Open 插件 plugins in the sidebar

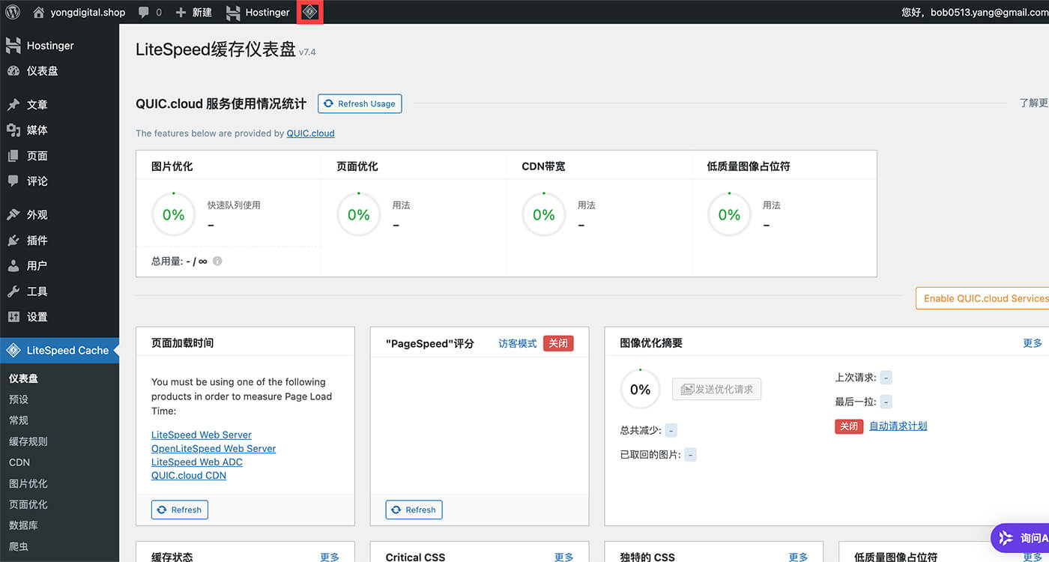click(59, 241)
